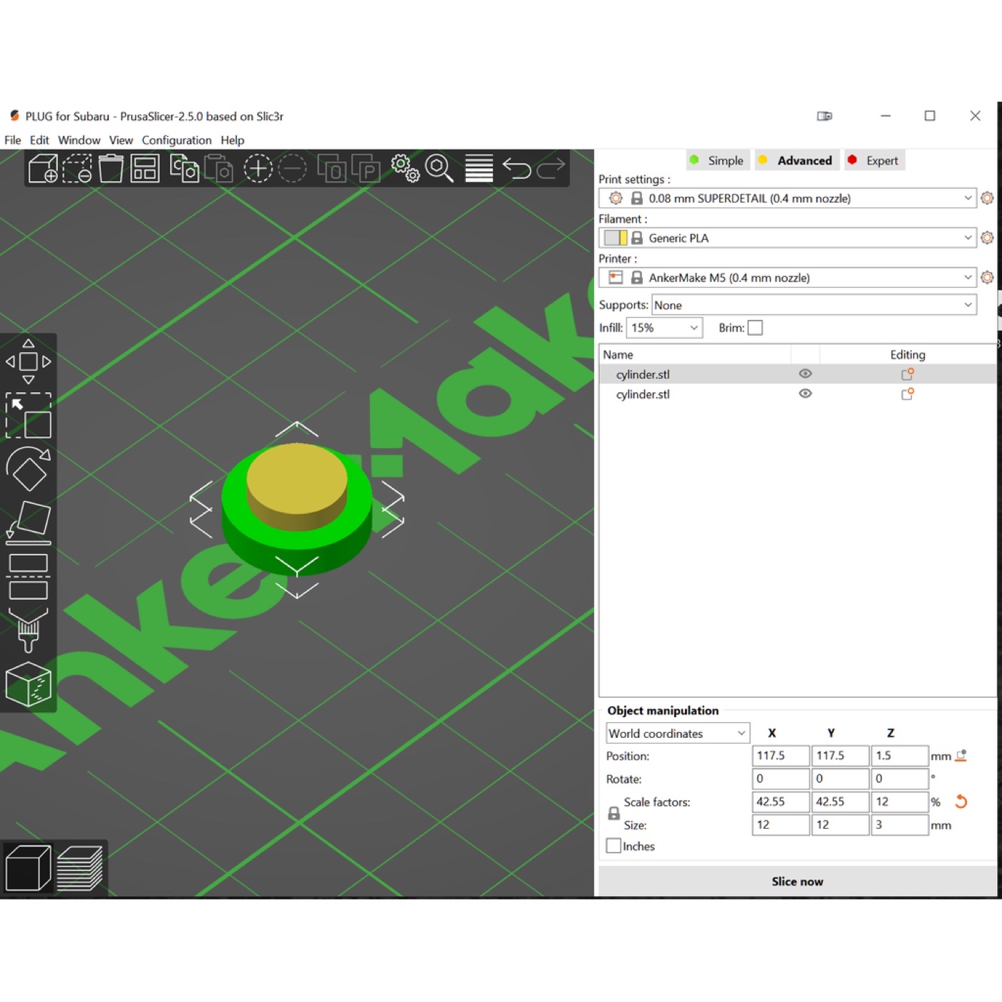Open the Configuration menu

tap(177, 140)
